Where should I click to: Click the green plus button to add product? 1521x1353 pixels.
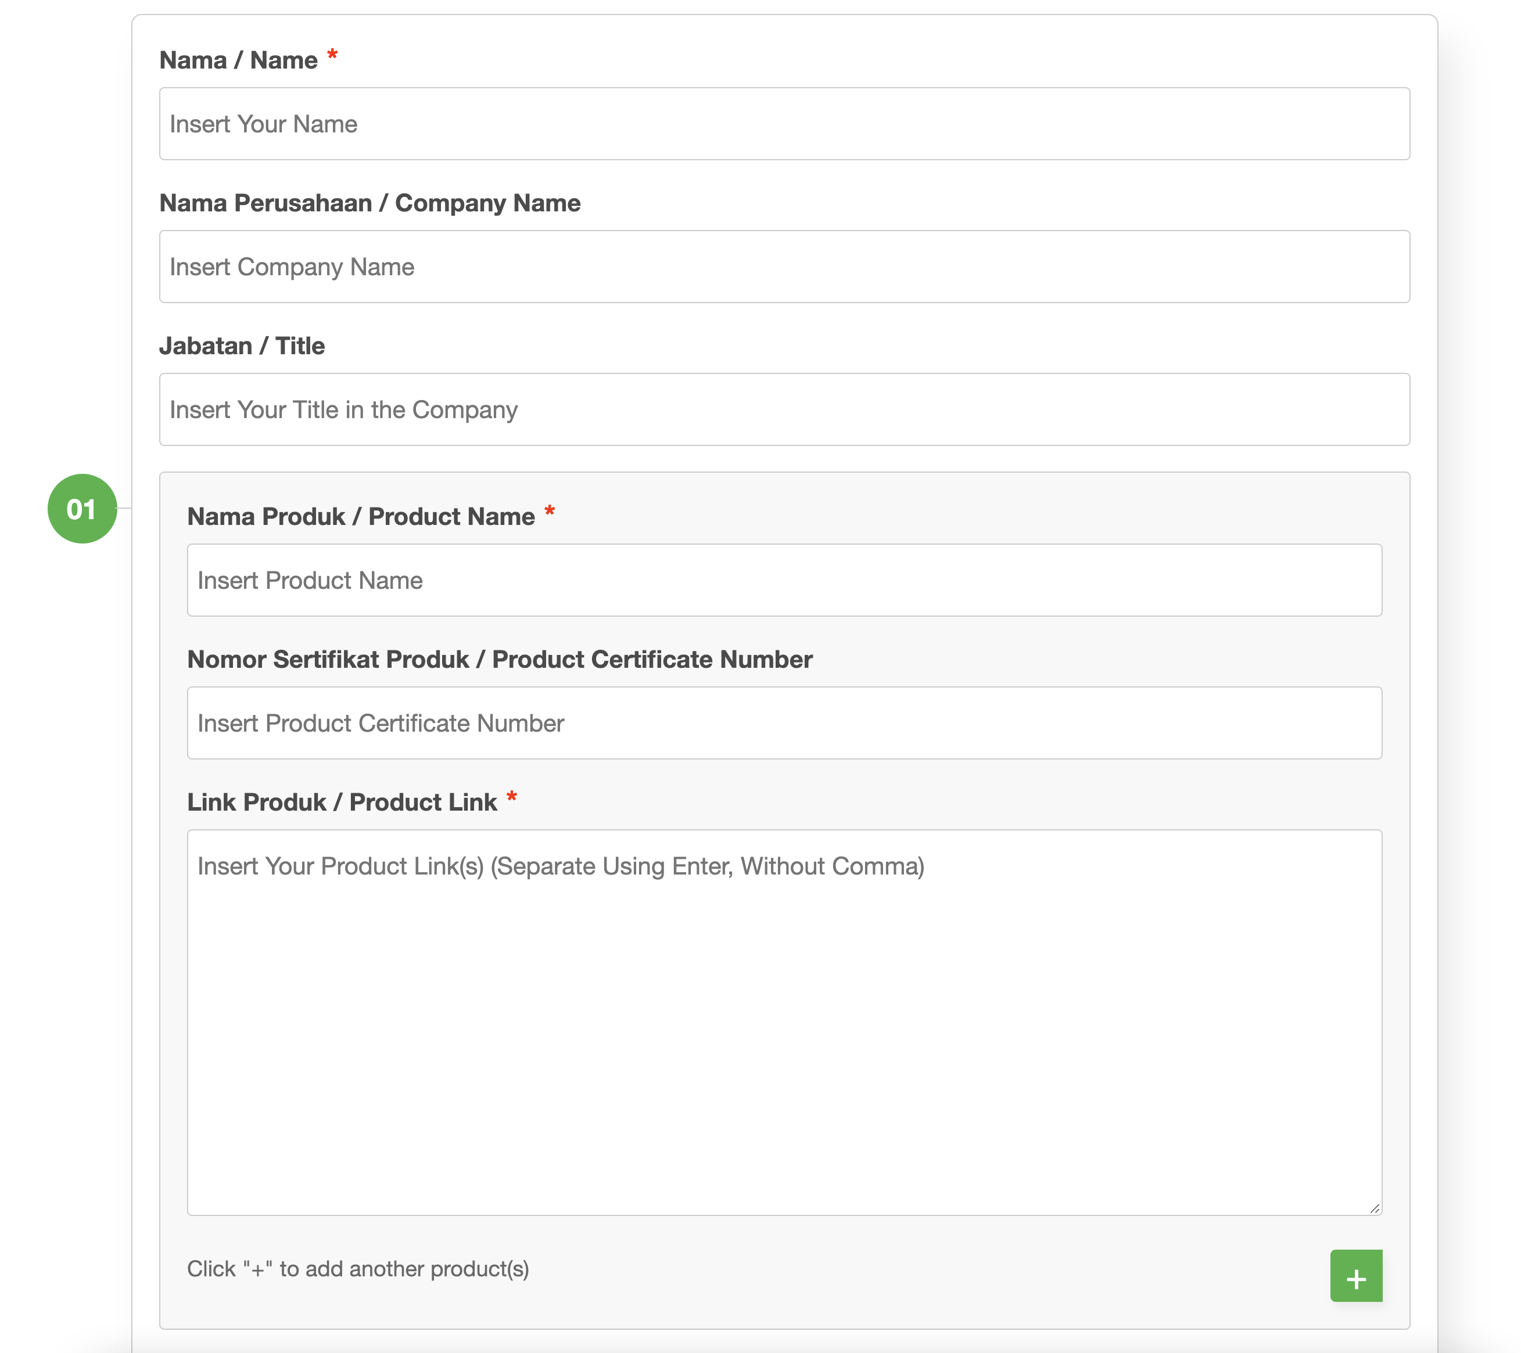(1356, 1276)
